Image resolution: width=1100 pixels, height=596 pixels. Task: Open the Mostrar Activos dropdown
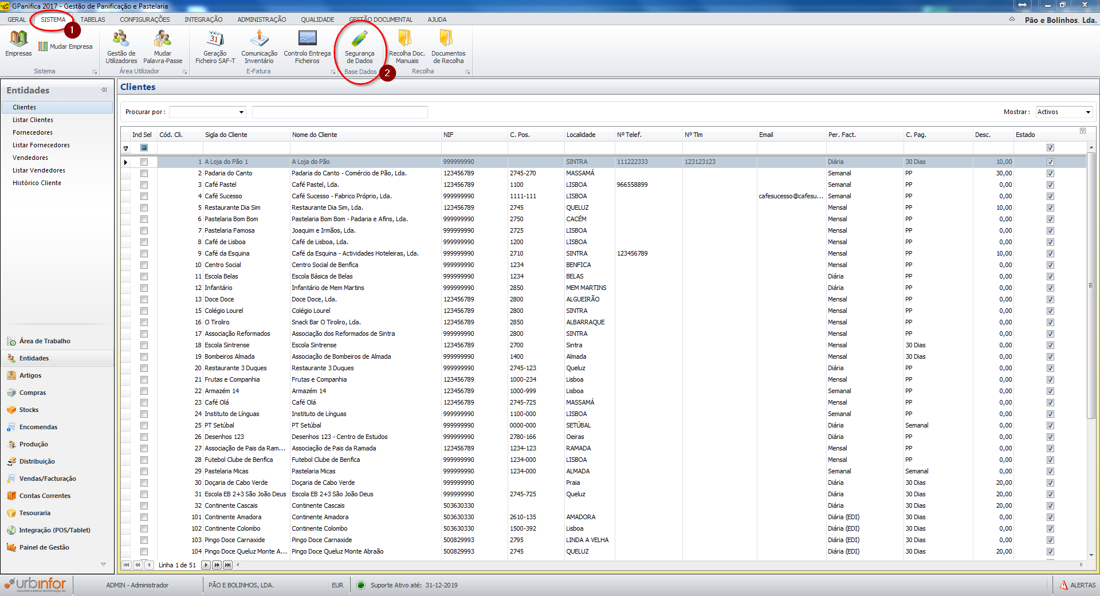[1088, 112]
